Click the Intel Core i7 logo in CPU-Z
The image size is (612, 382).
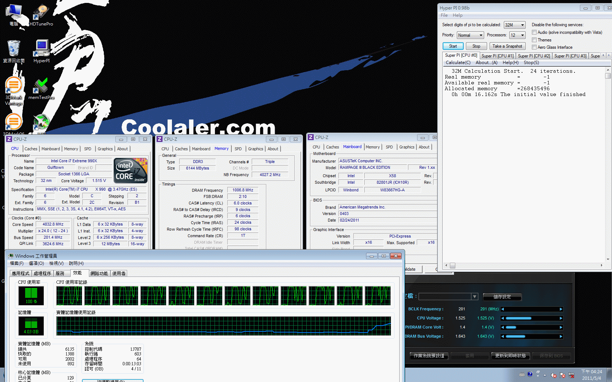point(130,170)
